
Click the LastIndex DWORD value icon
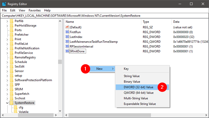tap(67, 37)
